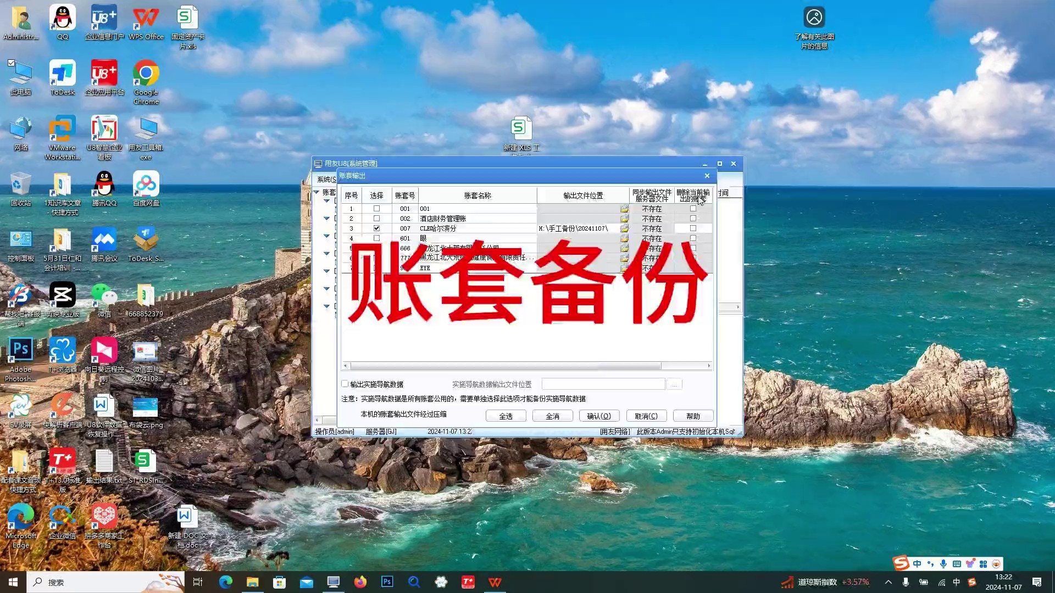Screen dimensions: 1055x593
Task: Open the 系统 menu
Action: [x=325, y=179]
